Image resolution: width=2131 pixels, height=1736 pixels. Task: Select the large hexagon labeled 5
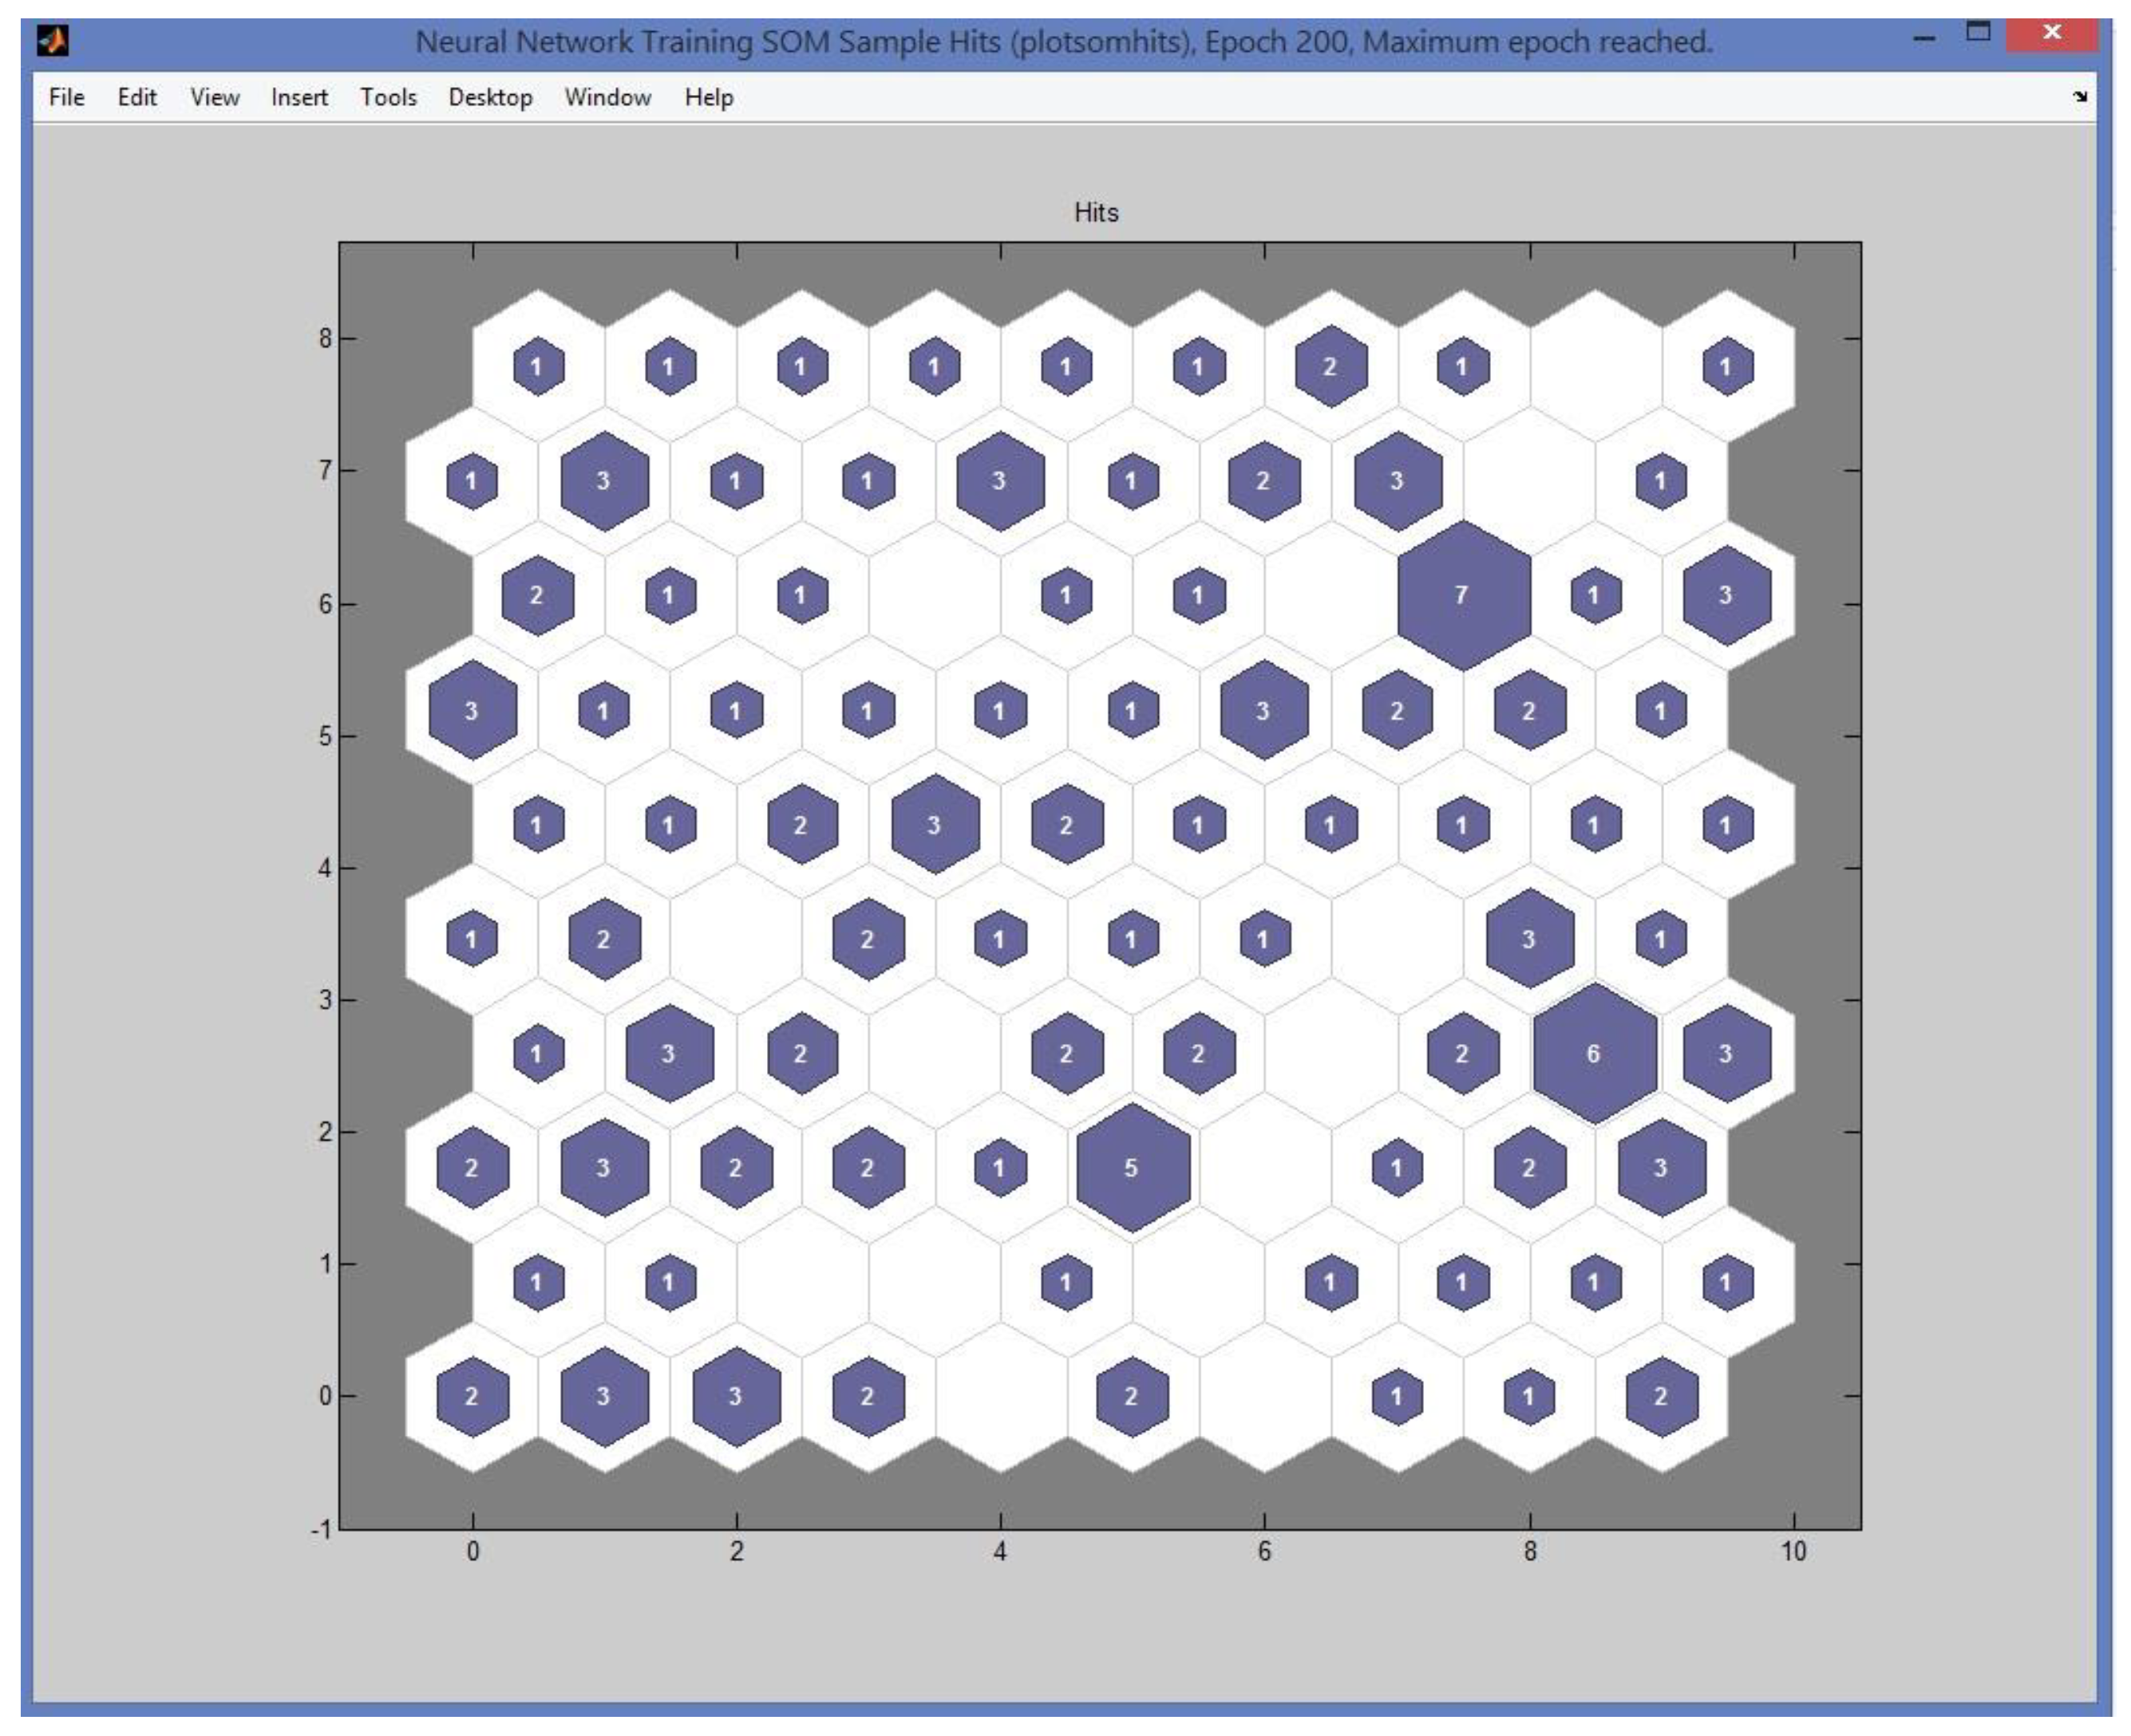click(1132, 1168)
